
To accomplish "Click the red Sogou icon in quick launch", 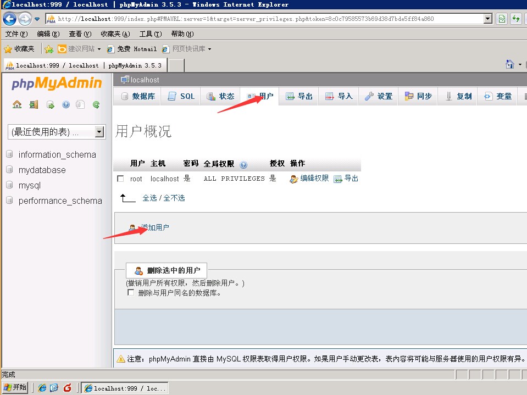I will [x=67, y=388].
